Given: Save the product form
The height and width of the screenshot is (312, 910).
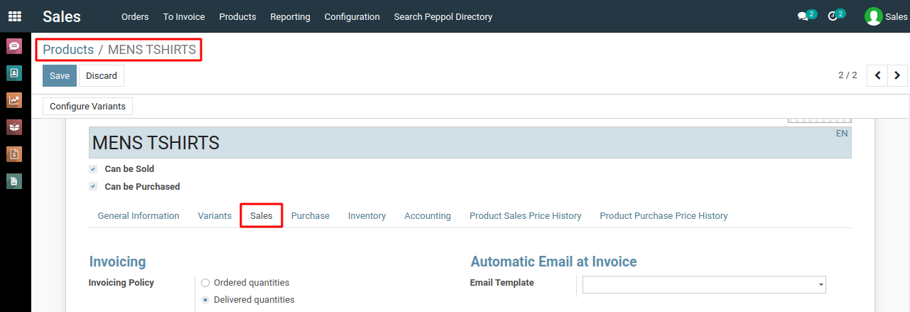Looking at the screenshot, I should pyautogui.click(x=60, y=76).
